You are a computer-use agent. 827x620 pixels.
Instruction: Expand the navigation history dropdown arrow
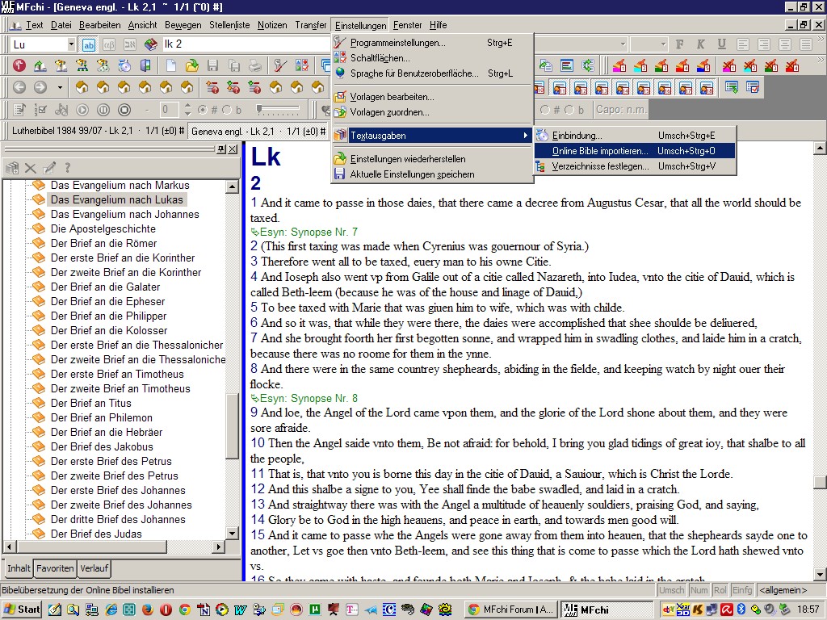(x=60, y=87)
